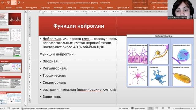Click the Start From Beginning slideshow icon

click(9, 2)
